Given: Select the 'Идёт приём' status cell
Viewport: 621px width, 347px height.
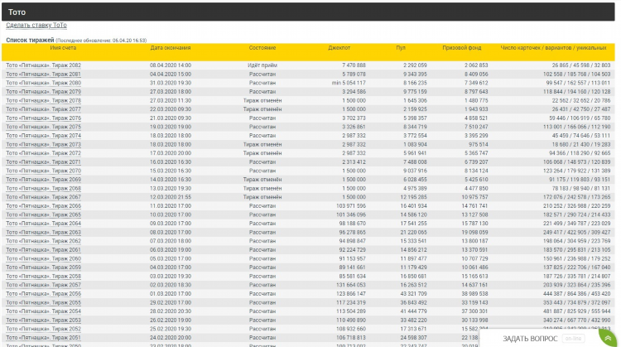Looking at the screenshot, I should pyautogui.click(x=262, y=65).
